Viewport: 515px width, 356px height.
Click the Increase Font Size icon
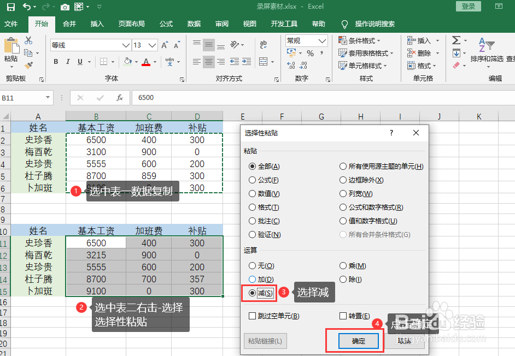click(x=165, y=45)
